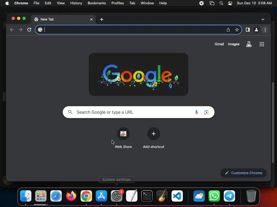The image size is (277, 207).
Task: Bookmark this tab with star icon
Action: coord(237,30)
